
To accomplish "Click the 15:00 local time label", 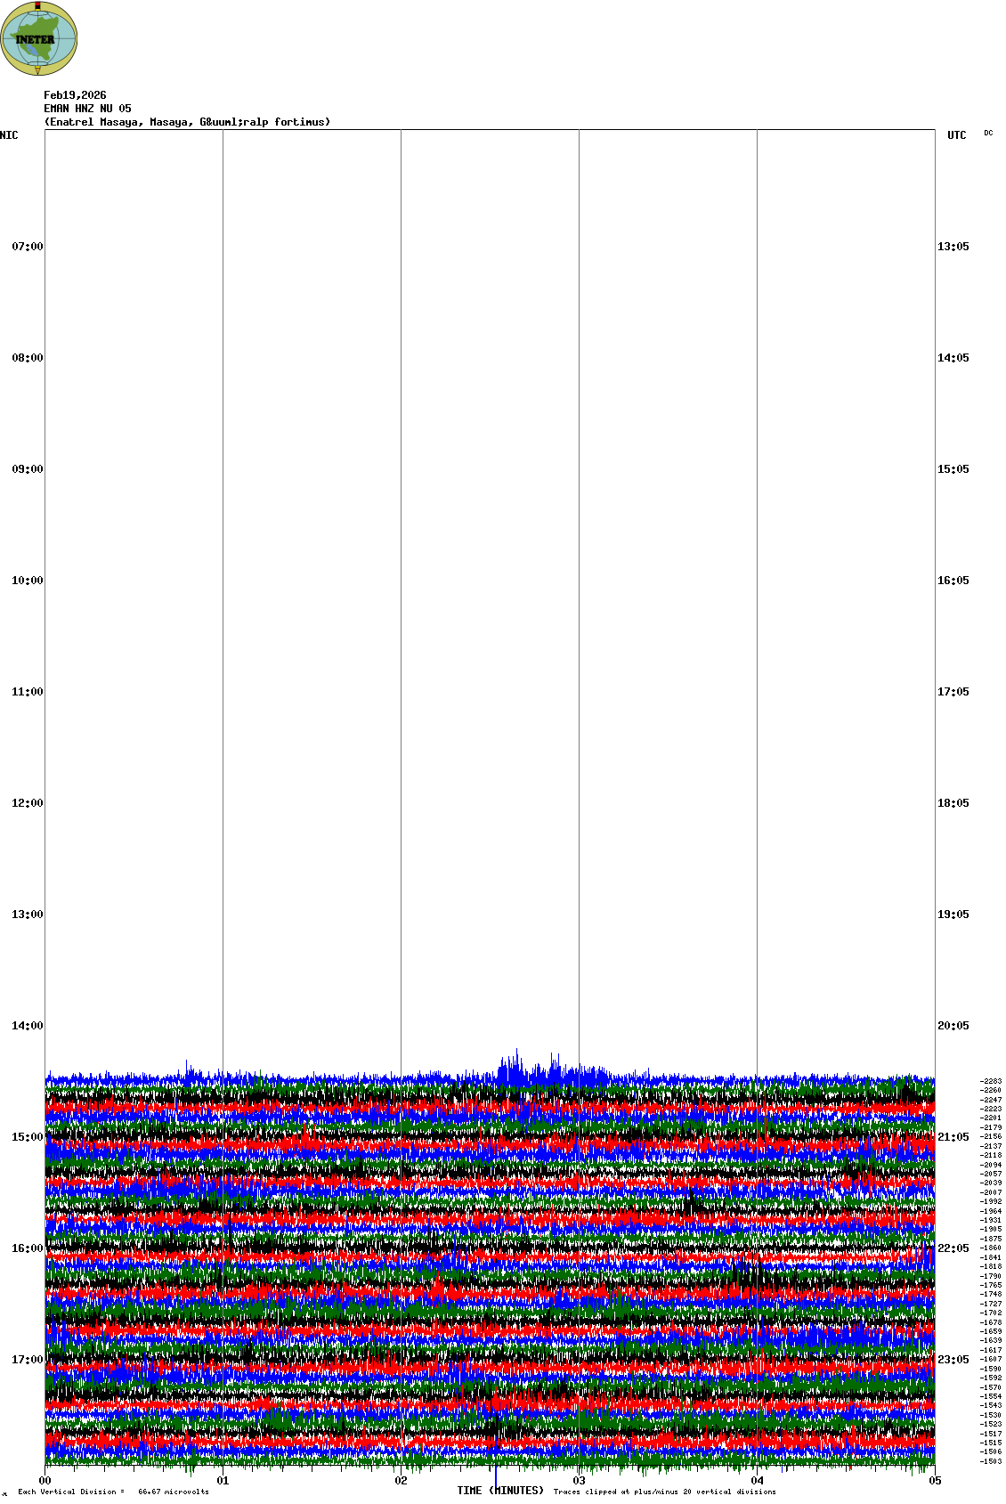I will [27, 1137].
